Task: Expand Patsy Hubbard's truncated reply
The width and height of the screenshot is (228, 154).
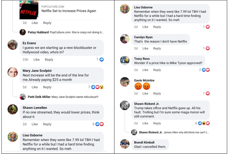Action: coord(77,32)
